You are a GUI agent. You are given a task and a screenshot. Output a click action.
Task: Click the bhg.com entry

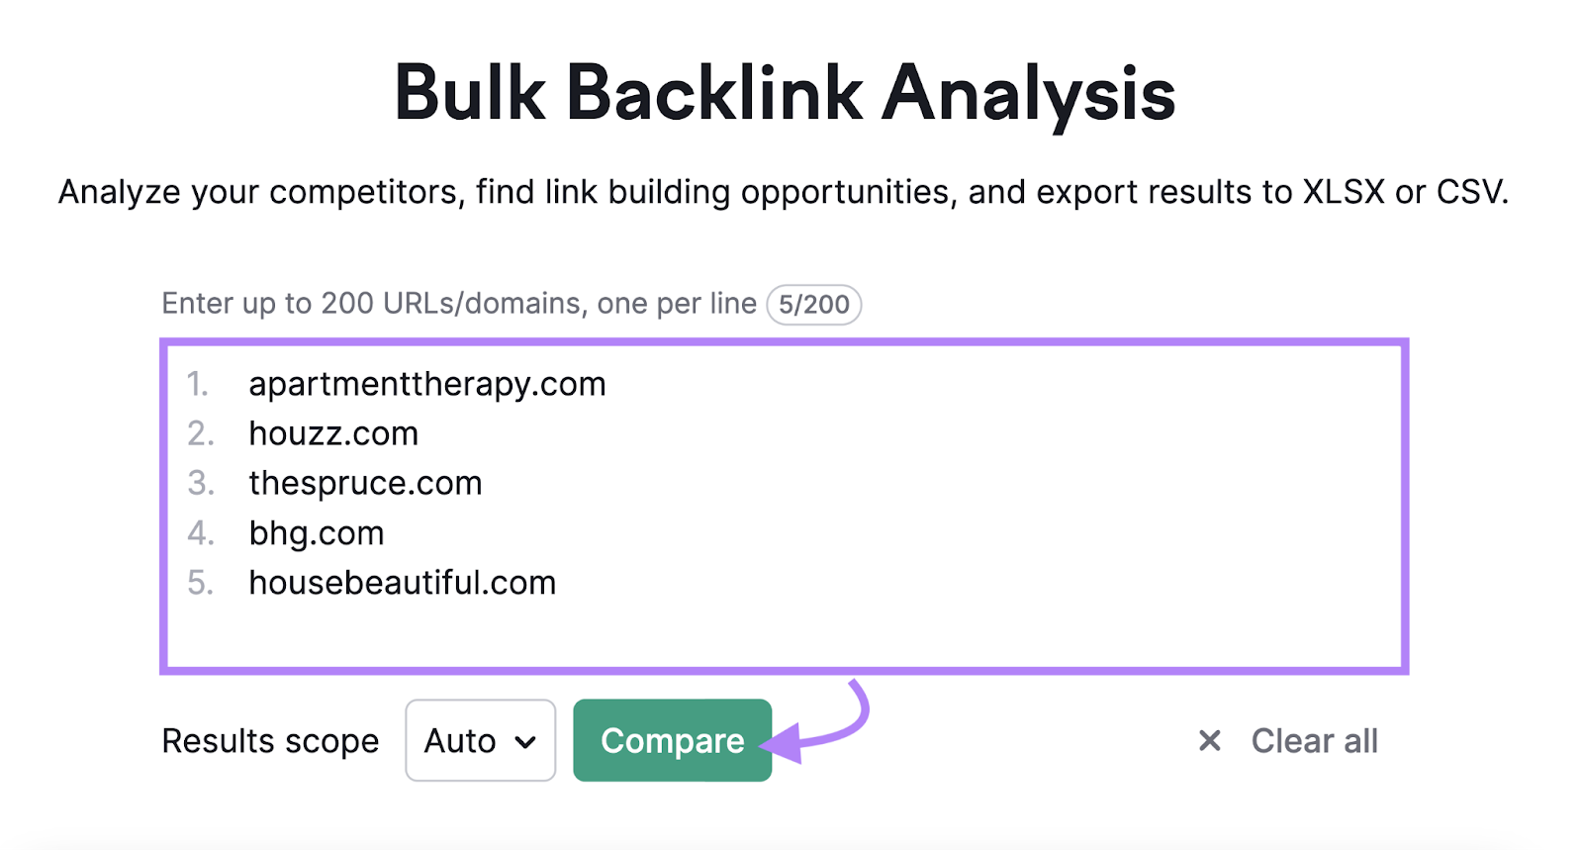[316, 533]
